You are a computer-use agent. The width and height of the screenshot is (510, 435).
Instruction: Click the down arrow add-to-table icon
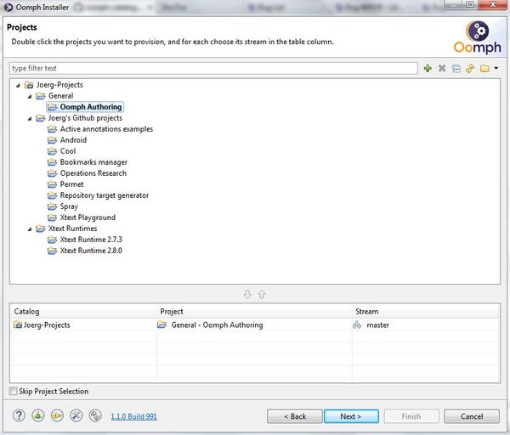pos(247,294)
